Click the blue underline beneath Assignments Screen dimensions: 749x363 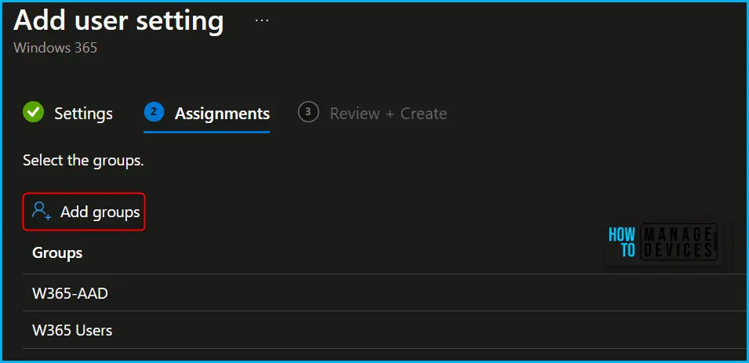(x=207, y=132)
